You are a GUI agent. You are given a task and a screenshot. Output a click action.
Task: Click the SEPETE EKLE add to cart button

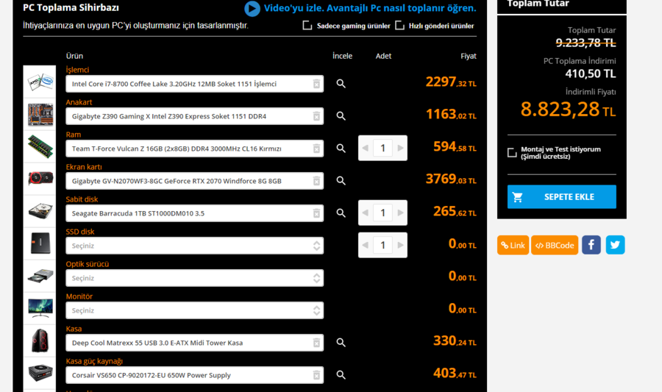pos(561,196)
